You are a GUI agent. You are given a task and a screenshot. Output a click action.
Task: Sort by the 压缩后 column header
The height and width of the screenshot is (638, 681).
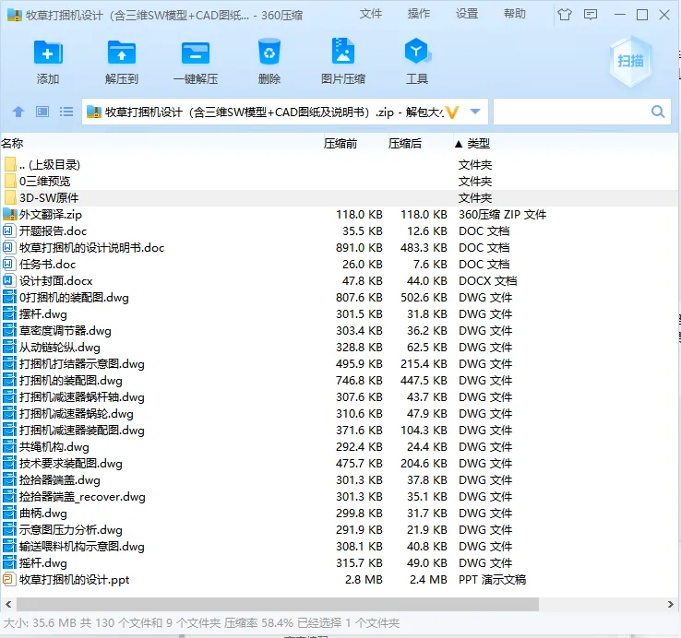[x=405, y=144]
